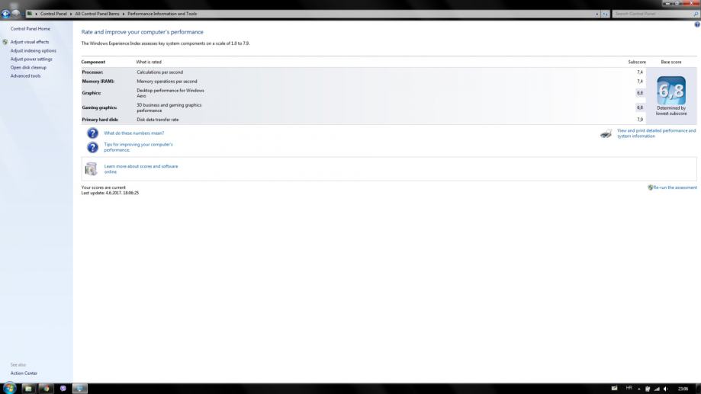Click the Show desktop button

[x=698, y=388]
